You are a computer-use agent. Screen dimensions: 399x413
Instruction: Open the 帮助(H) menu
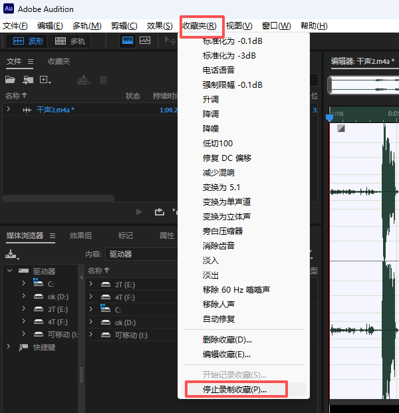(x=314, y=26)
